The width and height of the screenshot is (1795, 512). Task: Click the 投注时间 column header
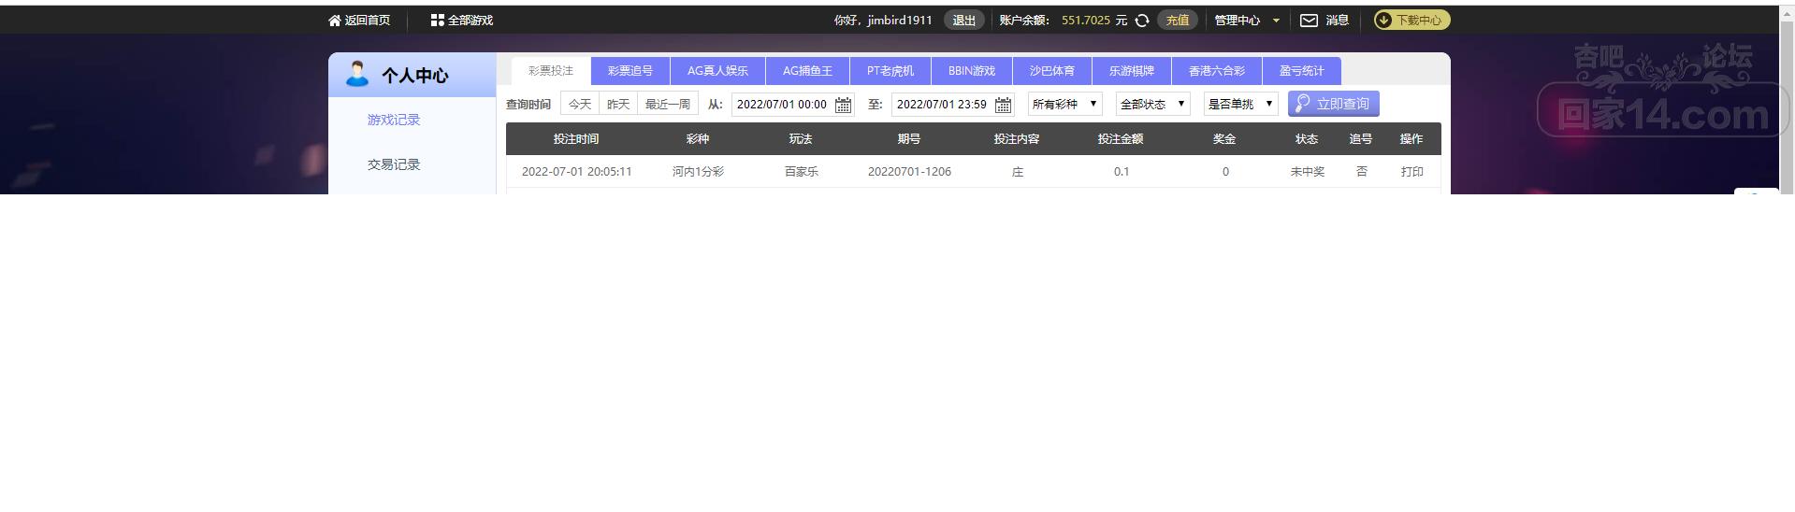click(x=576, y=138)
